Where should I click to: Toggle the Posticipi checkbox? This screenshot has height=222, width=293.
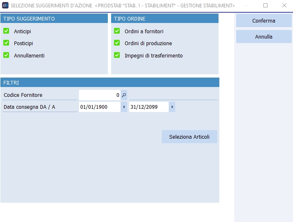[6, 43]
